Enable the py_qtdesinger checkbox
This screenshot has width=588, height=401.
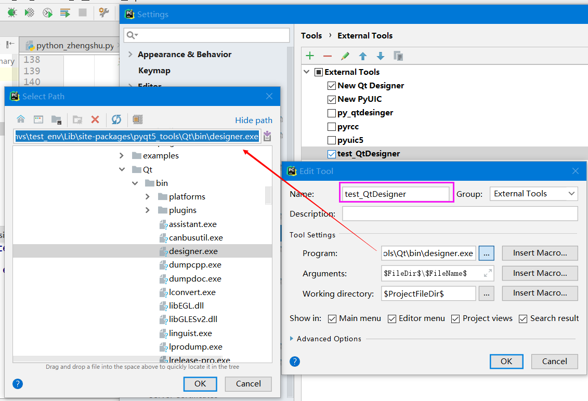tap(332, 113)
